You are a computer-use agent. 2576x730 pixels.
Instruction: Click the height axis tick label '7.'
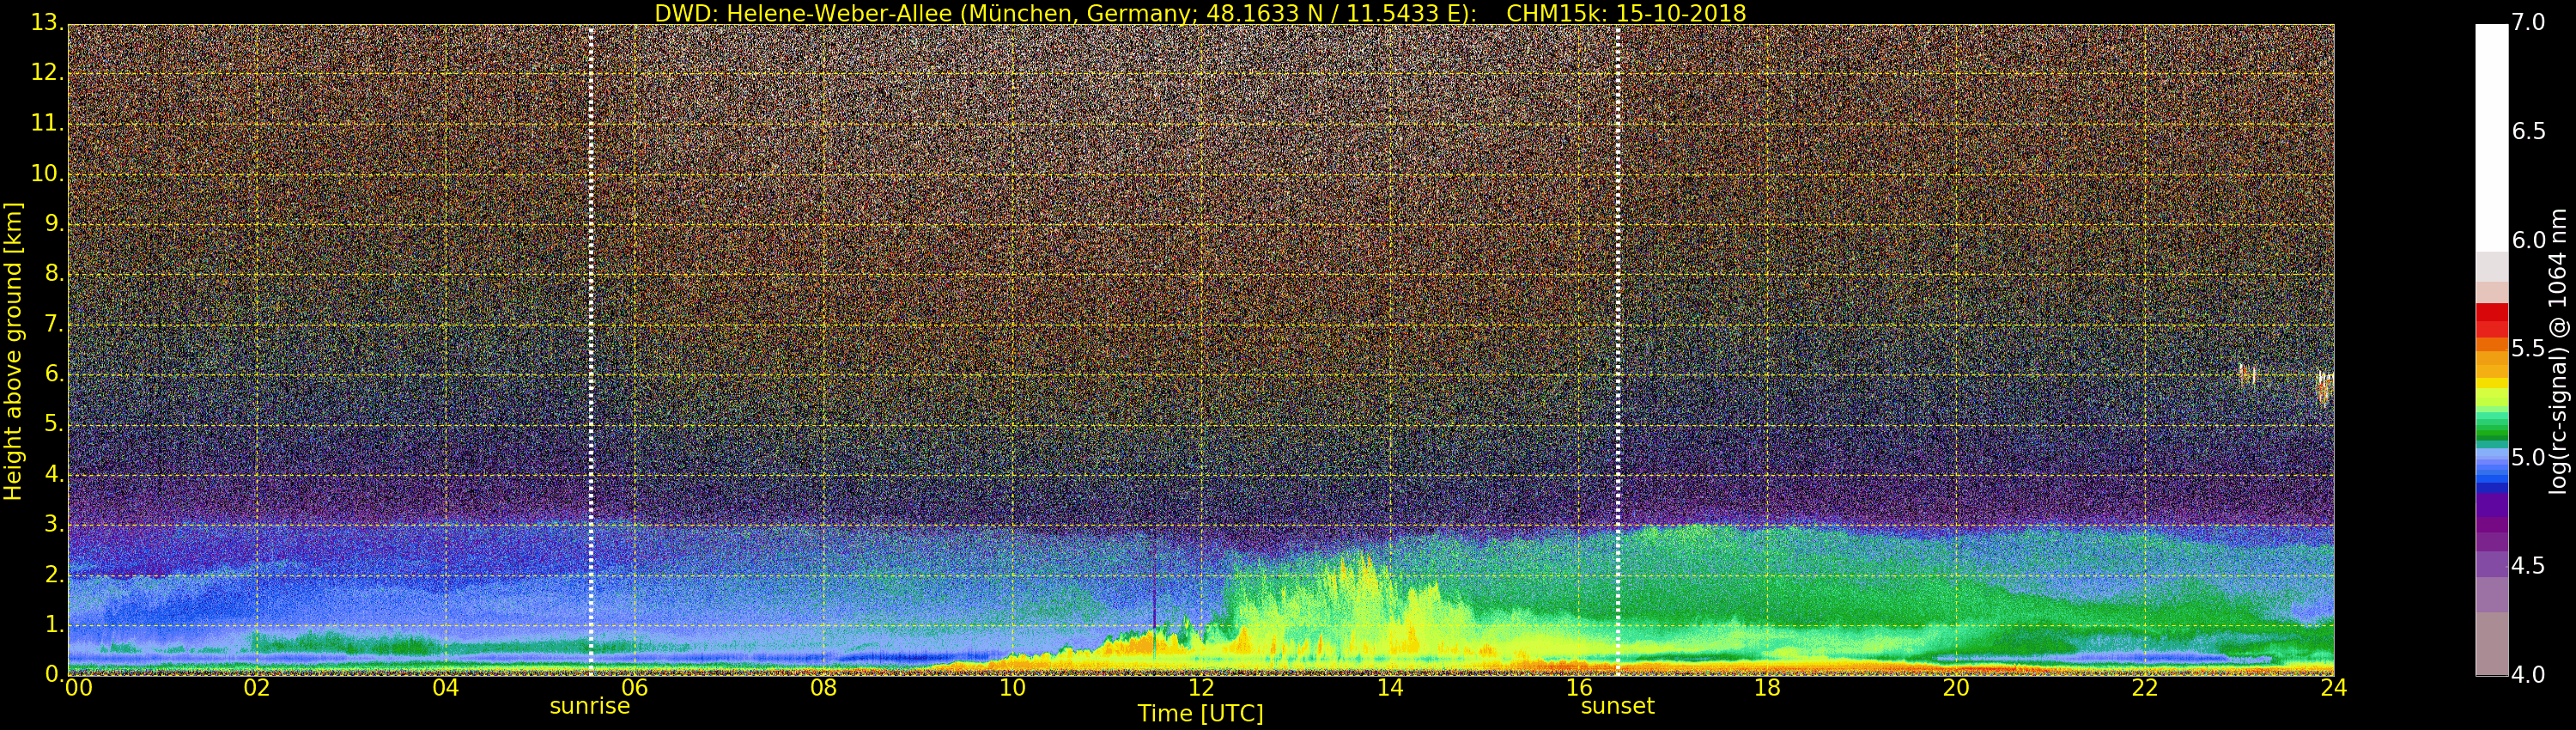coord(54,324)
